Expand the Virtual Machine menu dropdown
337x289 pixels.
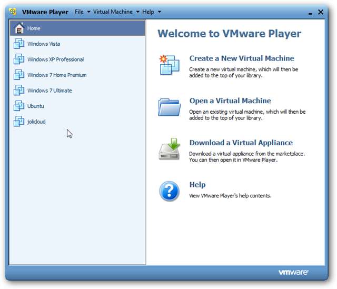(x=116, y=12)
